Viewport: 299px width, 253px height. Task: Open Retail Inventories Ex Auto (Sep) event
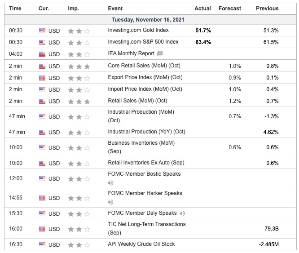coord(146,163)
